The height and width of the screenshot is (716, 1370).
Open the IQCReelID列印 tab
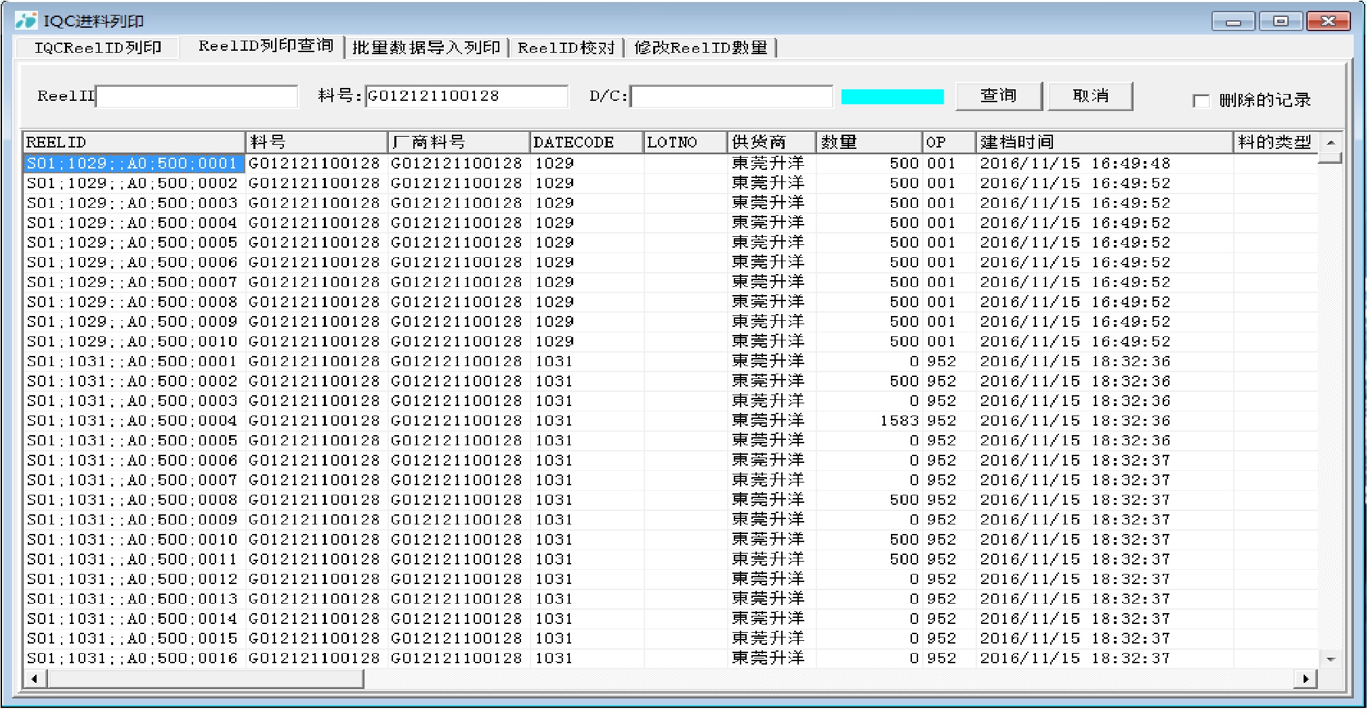point(98,47)
